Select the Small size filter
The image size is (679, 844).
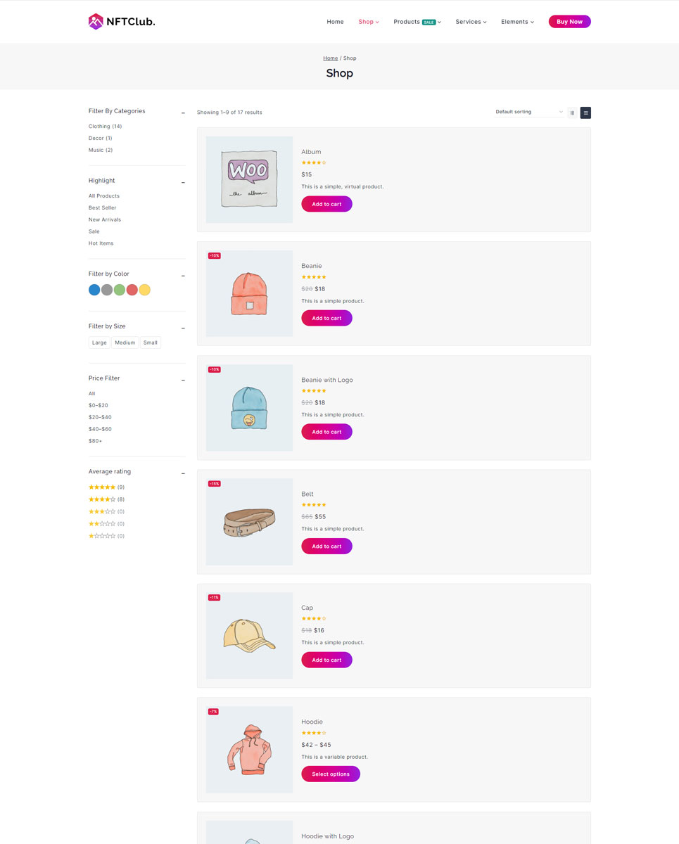click(151, 343)
